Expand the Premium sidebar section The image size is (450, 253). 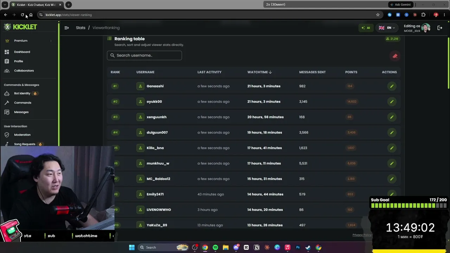coord(28,41)
